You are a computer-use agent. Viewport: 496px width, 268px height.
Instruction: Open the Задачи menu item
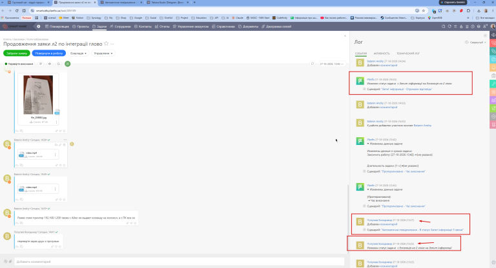click(x=99, y=26)
